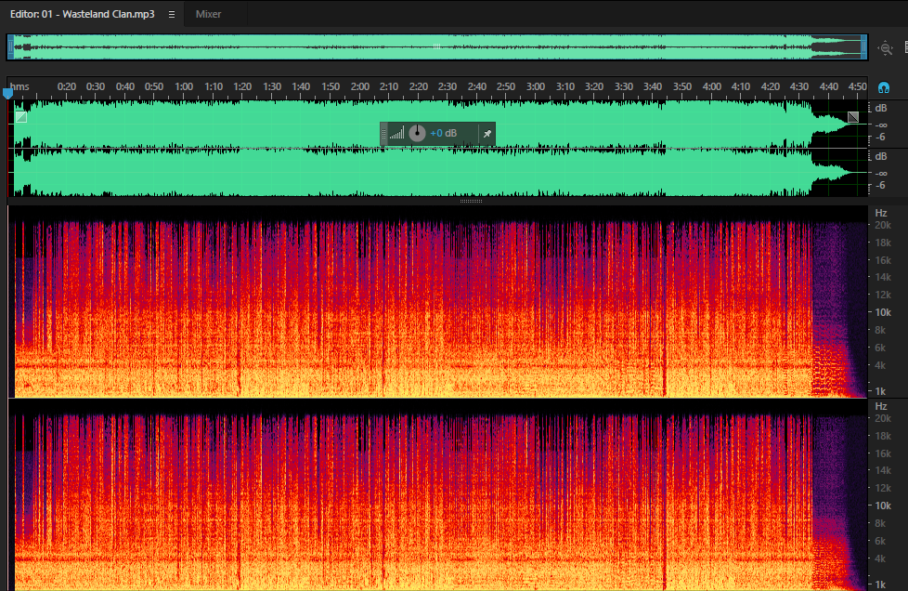
Task: Click the -6 mark on the lower channel scale
Action: tap(880, 186)
